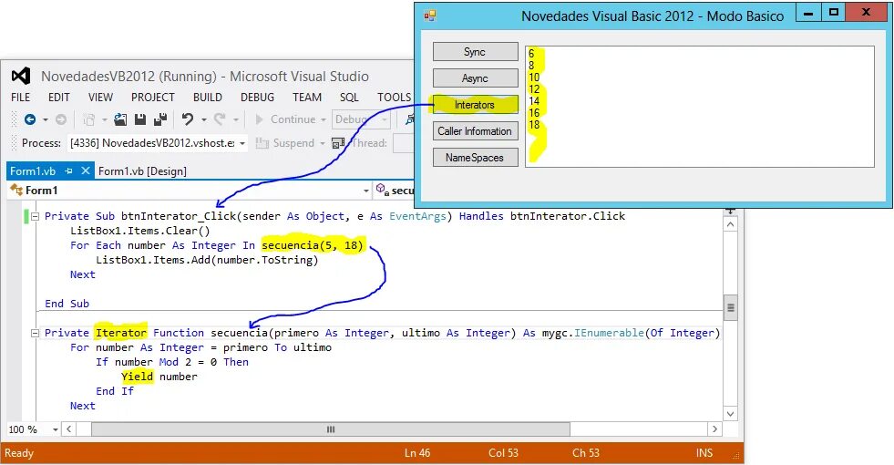Click the Open File folder icon
Screen dimensions: 894x465
click(x=120, y=119)
